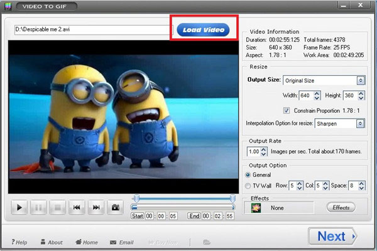Image resolution: width=377 pixels, height=251 pixels.
Task: Open the Help link
Action: coord(19,242)
